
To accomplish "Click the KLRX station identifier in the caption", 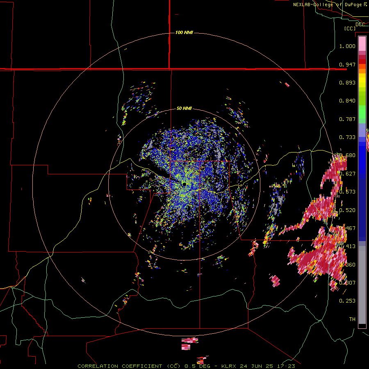I will pos(229,366).
